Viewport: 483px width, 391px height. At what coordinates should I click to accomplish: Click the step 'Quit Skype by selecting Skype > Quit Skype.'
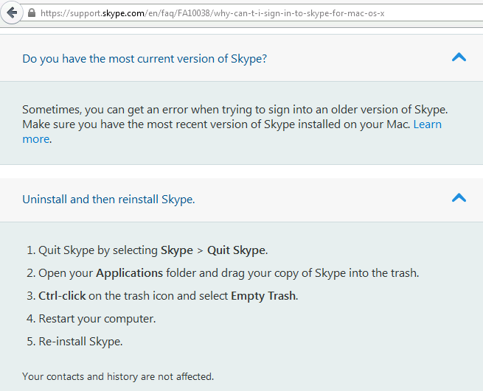[x=147, y=250]
